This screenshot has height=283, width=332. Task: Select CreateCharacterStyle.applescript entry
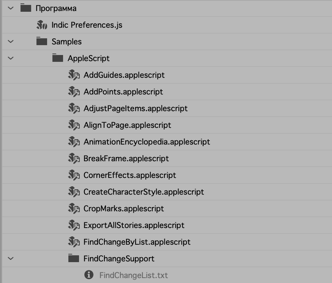click(144, 192)
